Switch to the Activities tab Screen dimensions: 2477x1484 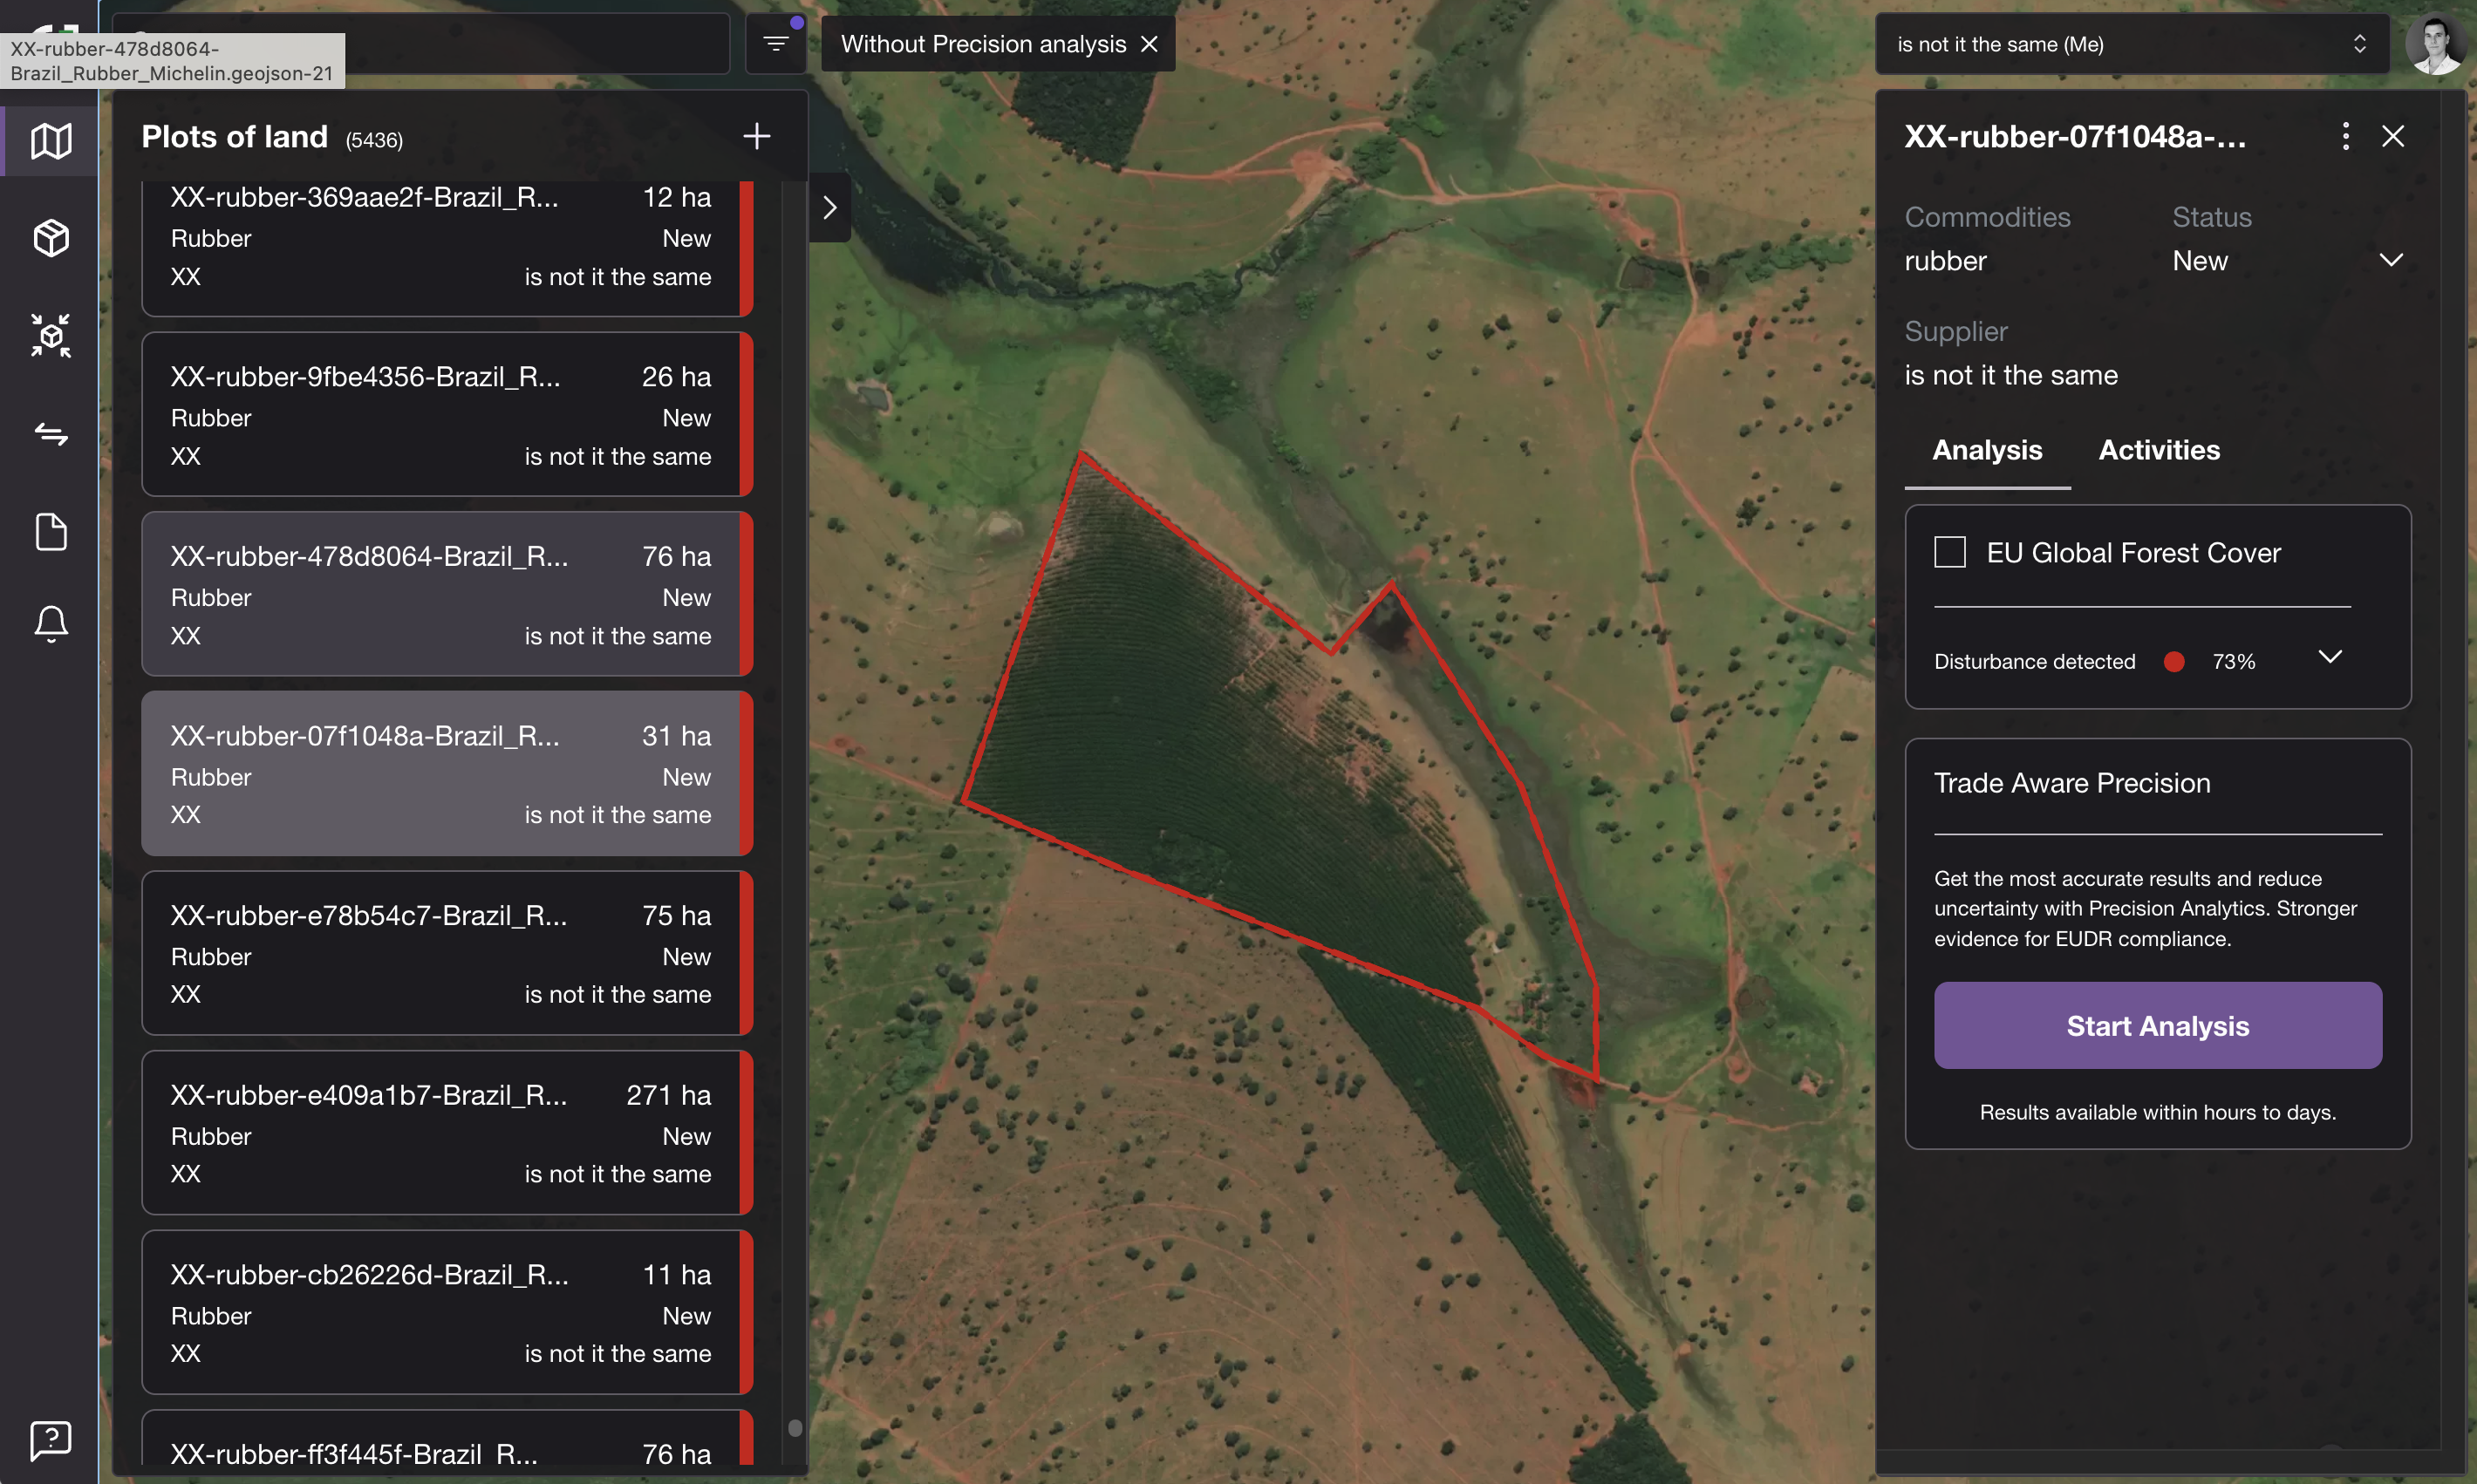pos(2158,450)
